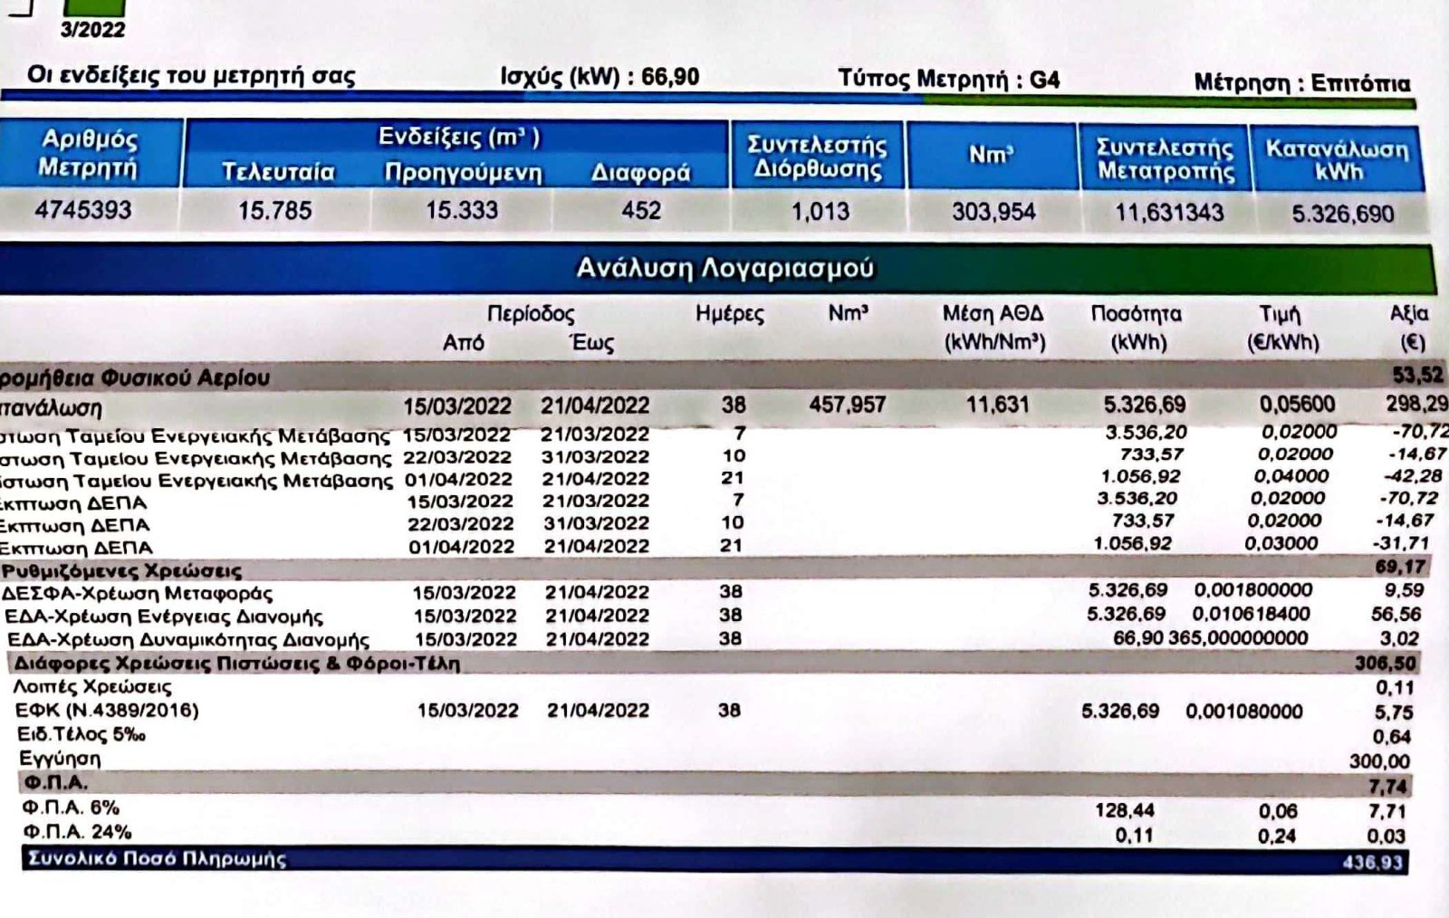
Task: Click the "Λοιπές Χρεώσεις" row label
Action: click(91, 687)
